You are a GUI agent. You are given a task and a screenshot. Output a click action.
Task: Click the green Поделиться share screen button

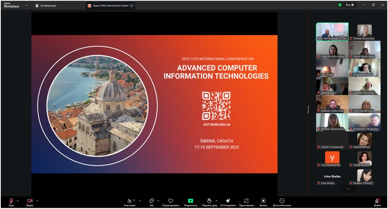[x=190, y=201]
